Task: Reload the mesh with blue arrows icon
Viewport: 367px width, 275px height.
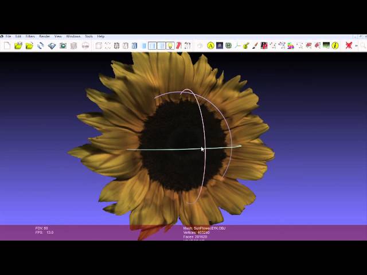Action: tap(41, 45)
